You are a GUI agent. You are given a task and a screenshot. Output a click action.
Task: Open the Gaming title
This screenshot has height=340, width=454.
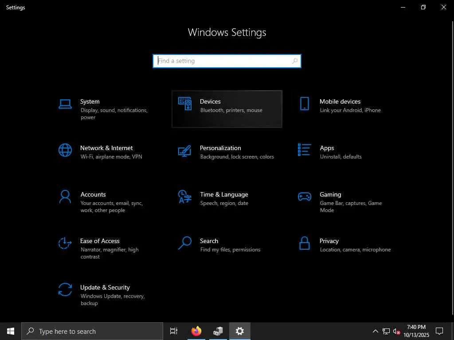[330, 195]
